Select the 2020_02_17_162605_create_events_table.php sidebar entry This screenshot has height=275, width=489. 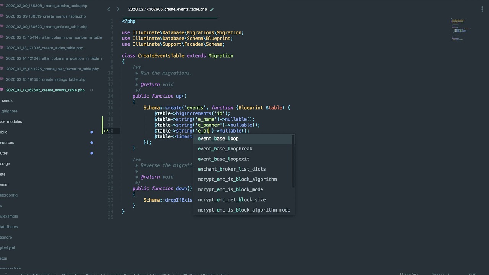point(45,90)
